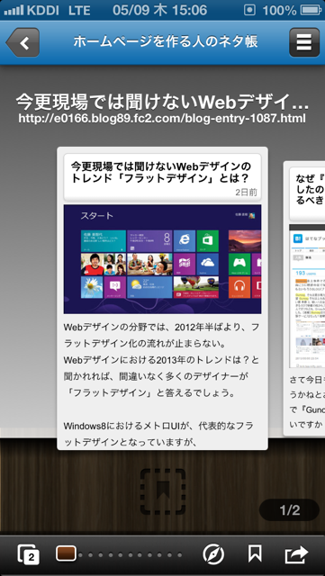Tap the header title ホームページを作る人のネタ帳
This screenshot has height=576, width=325.
coord(165,42)
